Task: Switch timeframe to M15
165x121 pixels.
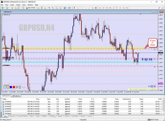Action: (x=107, y=8)
